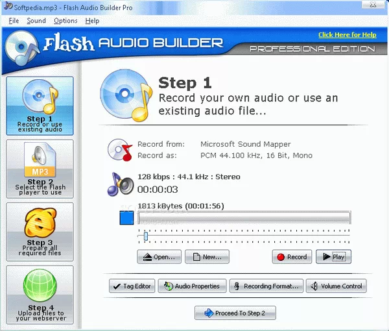Open the File menu

click(14, 21)
